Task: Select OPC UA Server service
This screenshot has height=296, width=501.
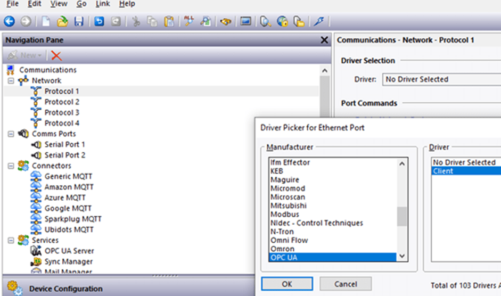Action: click(69, 251)
